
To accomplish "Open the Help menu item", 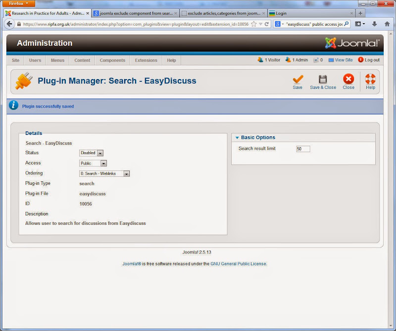I will 171,60.
